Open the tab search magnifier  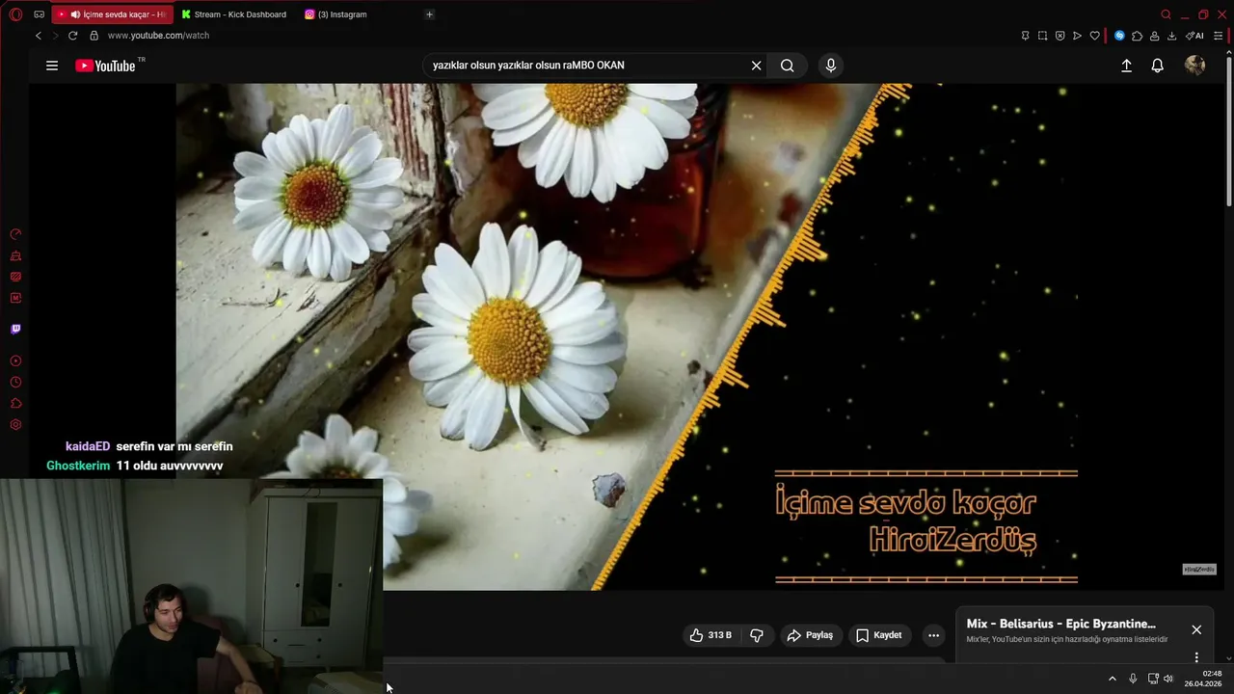[x=1166, y=14]
